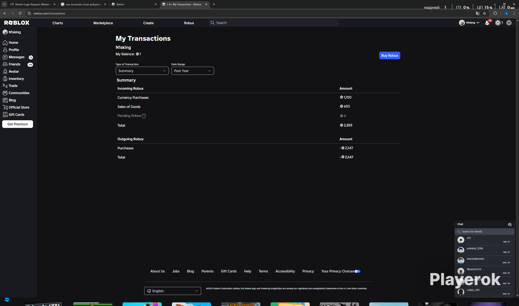Open the Chrome three-dot menu
Viewport: 519px width, 306px height.
(x=514, y=13)
